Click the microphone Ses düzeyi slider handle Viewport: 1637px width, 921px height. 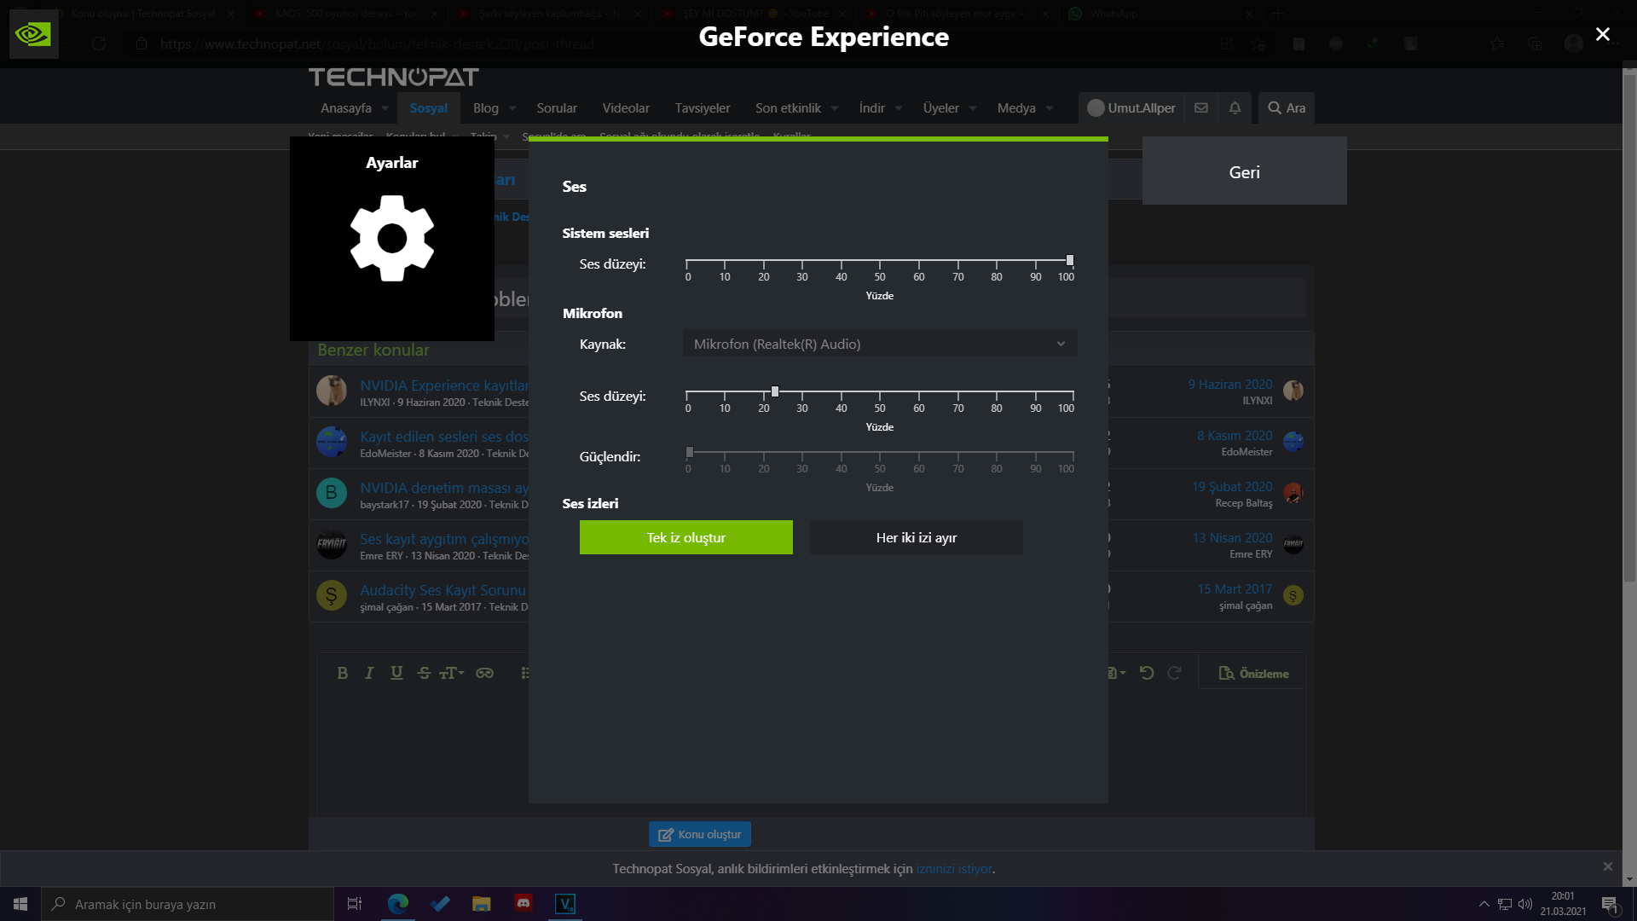pyautogui.click(x=775, y=391)
